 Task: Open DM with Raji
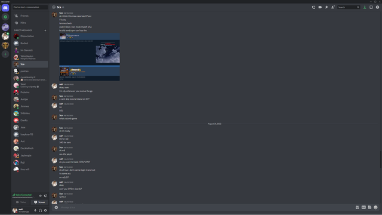click(30, 162)
